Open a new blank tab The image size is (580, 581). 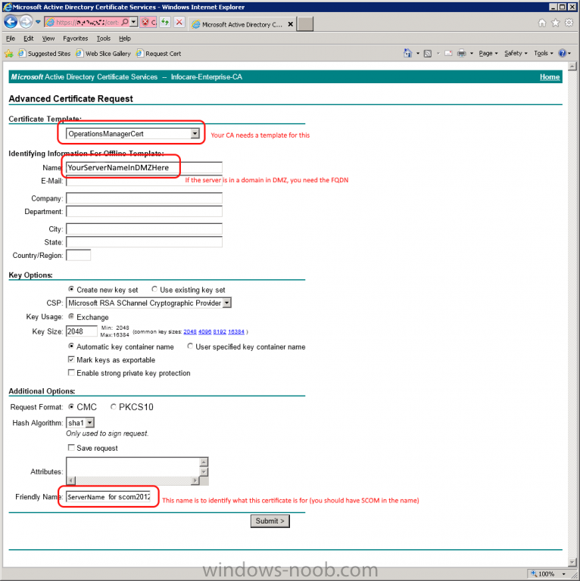pos(305,24)
